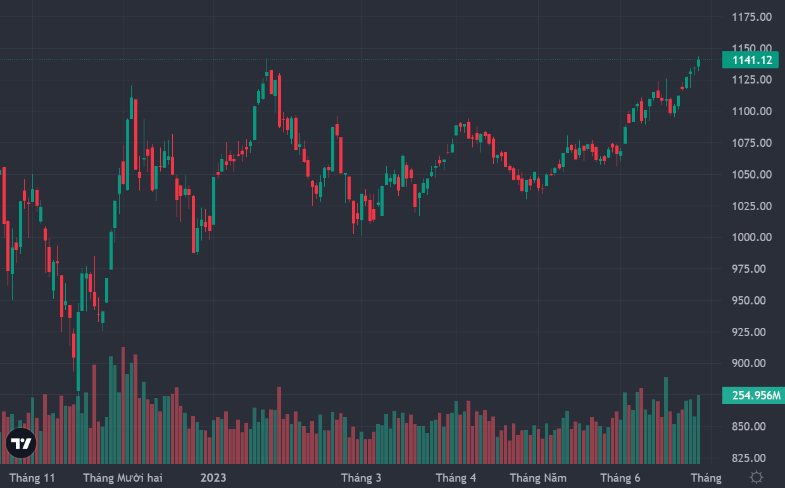Click the 2023 time axis label
This screenshot has width=785, height=488.
coord(213,478)
